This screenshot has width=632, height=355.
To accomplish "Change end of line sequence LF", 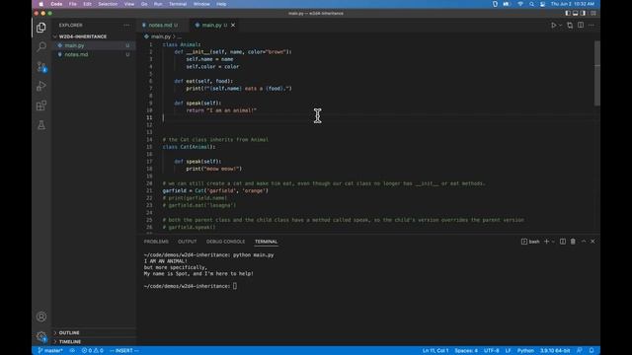I will 508,351.
